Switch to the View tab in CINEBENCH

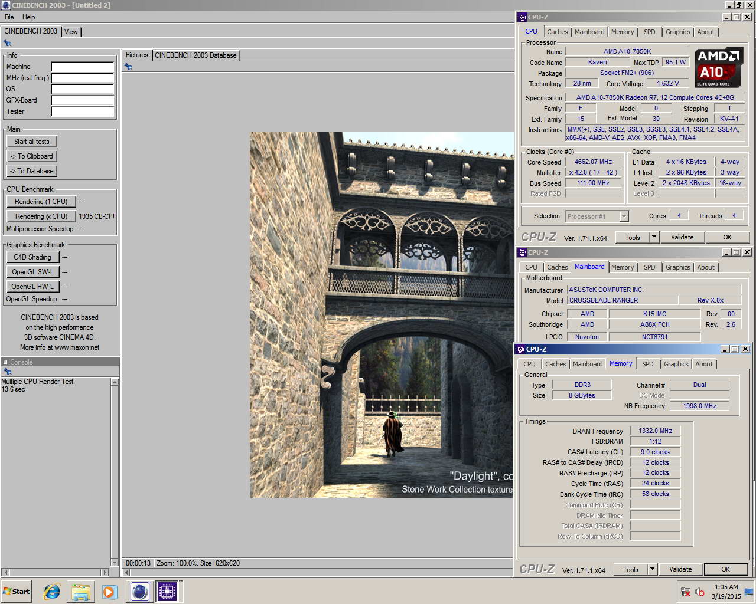pos(71,32)
